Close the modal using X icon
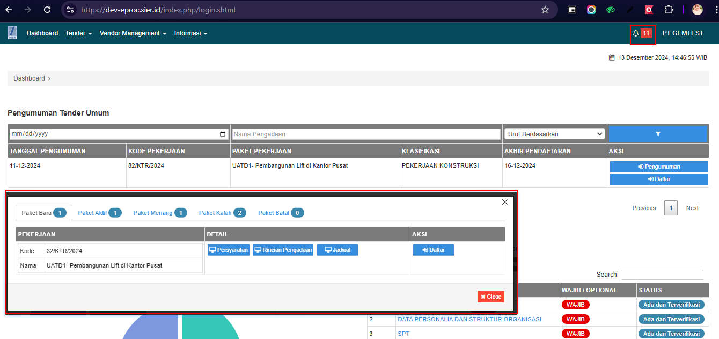 click(504, 202)
